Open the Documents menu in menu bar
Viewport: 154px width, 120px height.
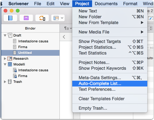click(x=106, y=4)
